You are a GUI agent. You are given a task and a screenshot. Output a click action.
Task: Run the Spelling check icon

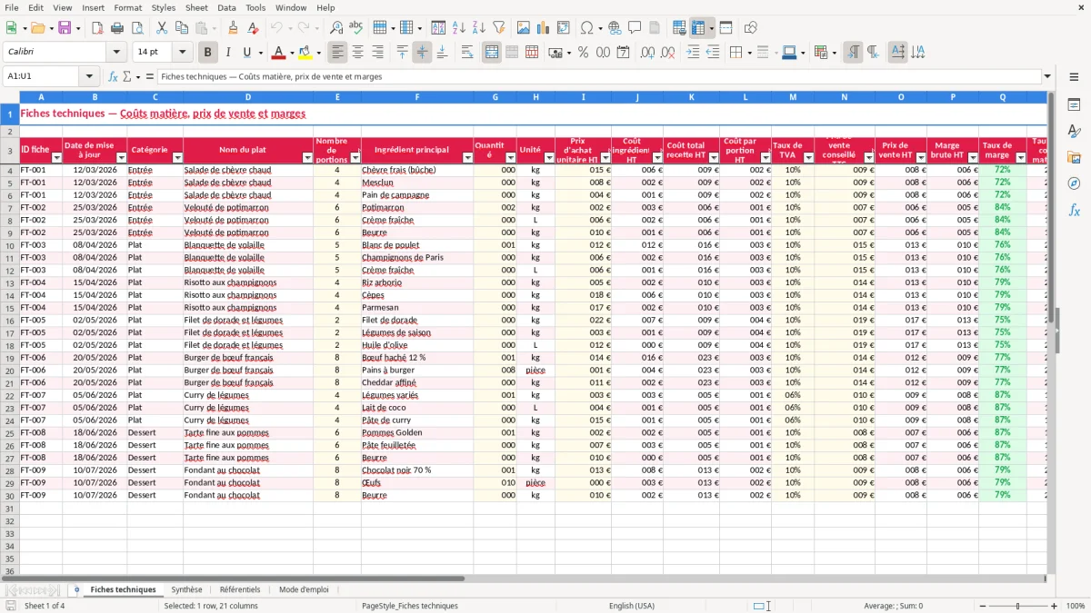pos(356,28)
